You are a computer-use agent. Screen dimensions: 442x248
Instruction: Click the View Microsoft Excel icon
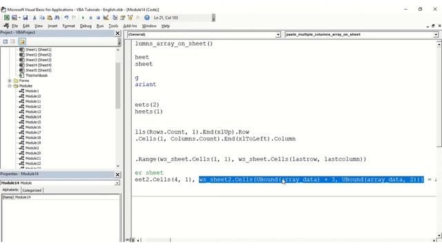pyautogui.click(x=6, y=18)
